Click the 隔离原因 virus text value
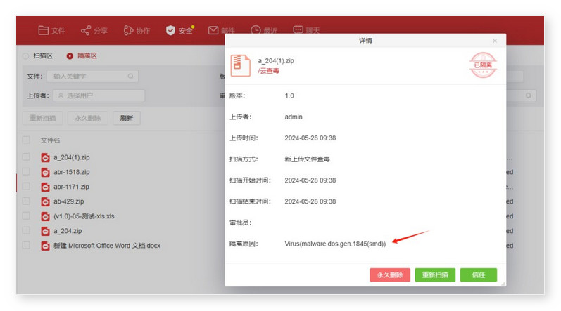This screenshot has height=311, width=561. coord(335,244)
